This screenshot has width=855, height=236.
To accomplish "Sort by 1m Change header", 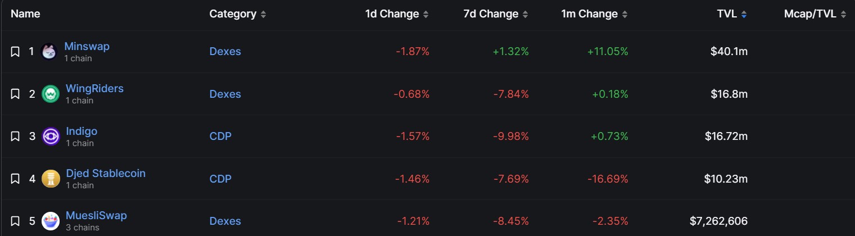I will click(x=595, y=14).
